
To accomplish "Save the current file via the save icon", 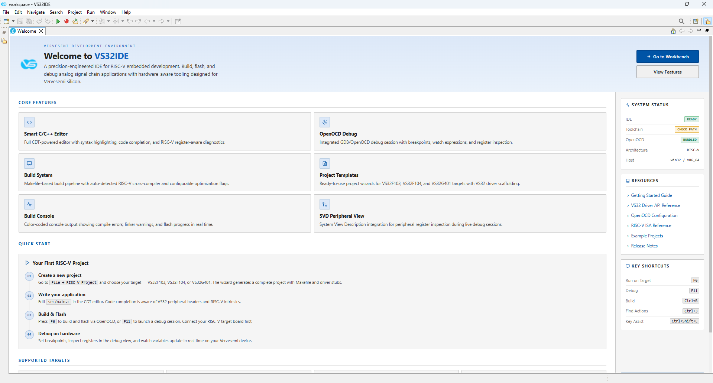I will click(x=20, y=21).
